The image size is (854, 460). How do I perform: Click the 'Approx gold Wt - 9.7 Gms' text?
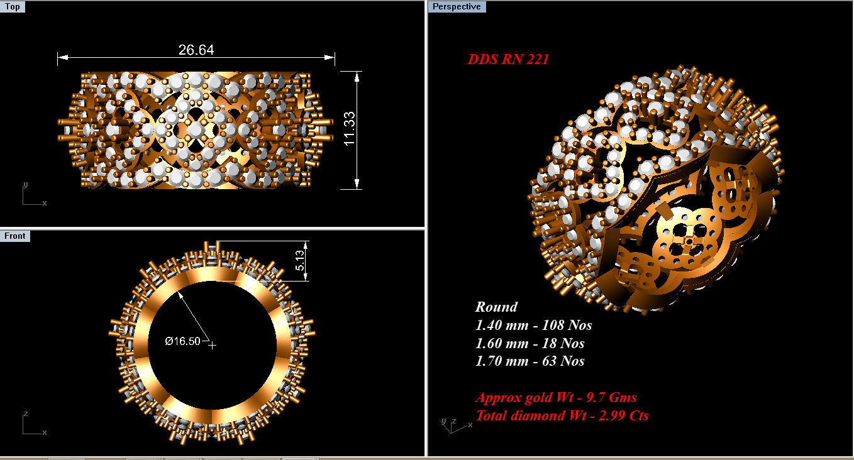coord(556,398)
